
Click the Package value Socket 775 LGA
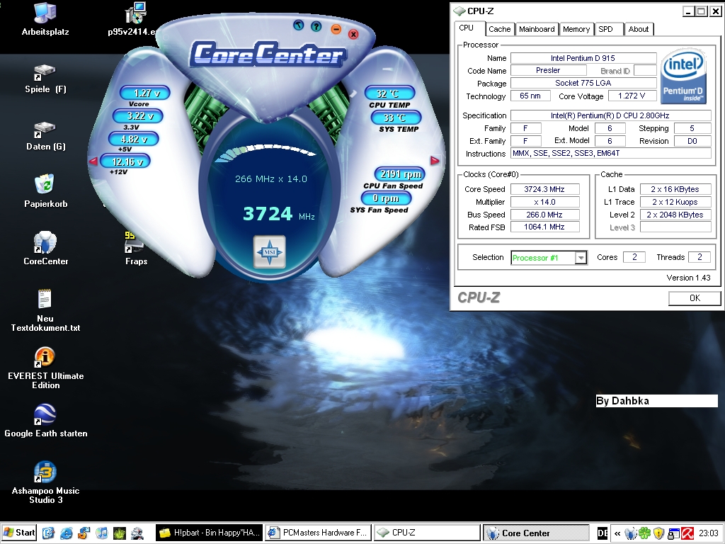tap(583, 84)
